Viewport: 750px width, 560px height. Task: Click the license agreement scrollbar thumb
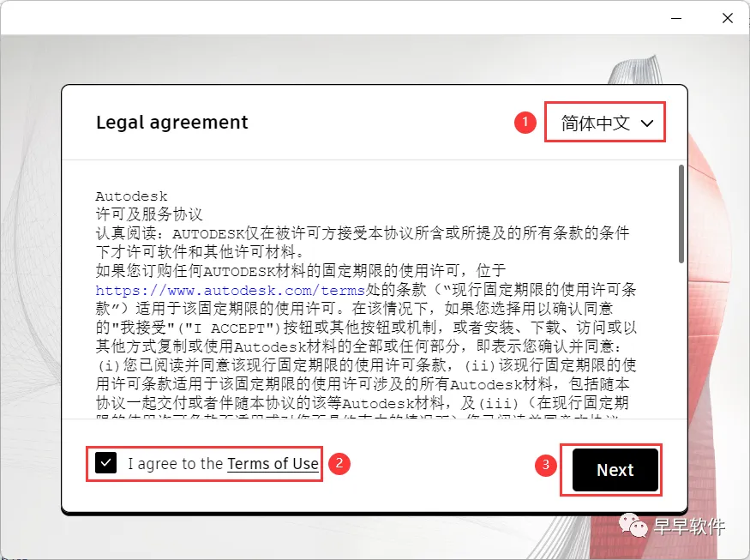(681, 214)
